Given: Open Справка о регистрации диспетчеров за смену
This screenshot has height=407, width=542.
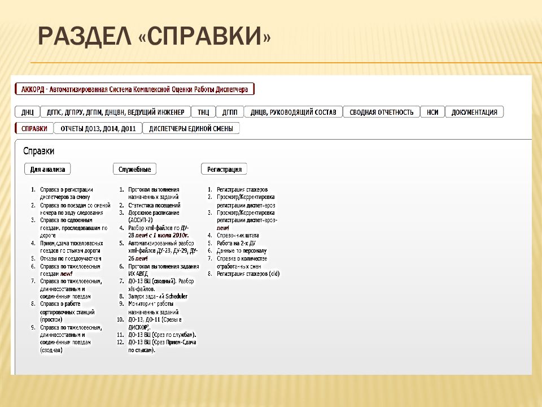Looking at the screenshot, I should point(67,193).
